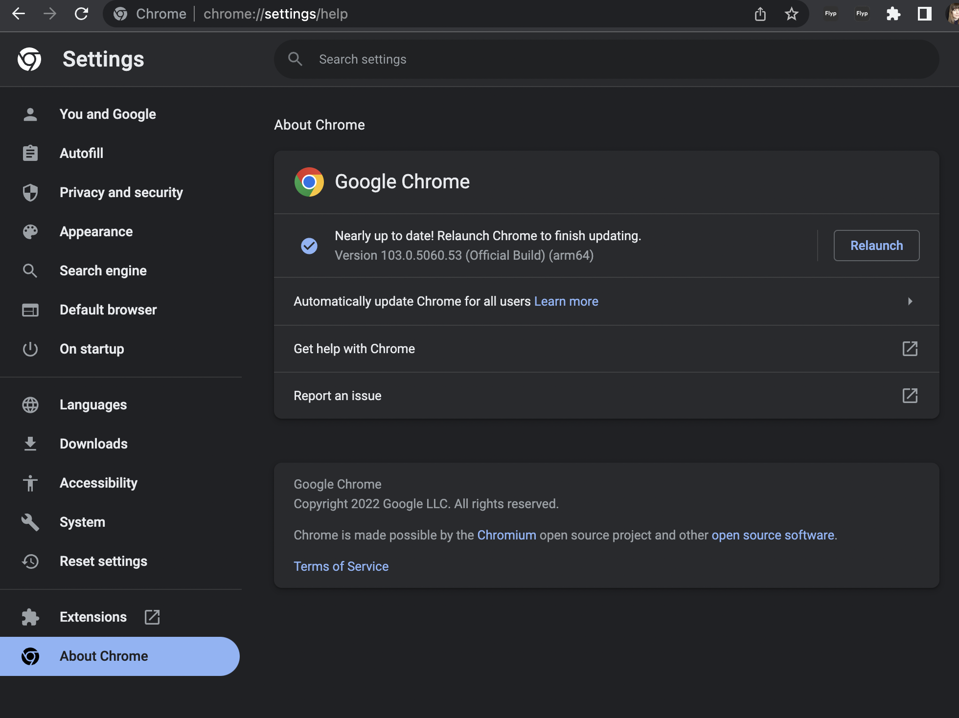The height and width of the screenshot is (718, 959).
Task: Click the address bar URL
Action: pos(275,14)
